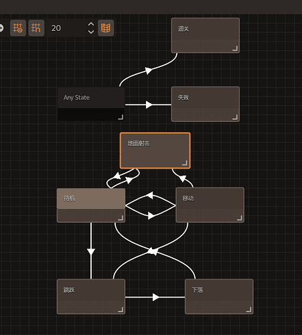Select the 跳跃 state node
Image resolution: width=302 pixels, height=335 pixels.
91,296
